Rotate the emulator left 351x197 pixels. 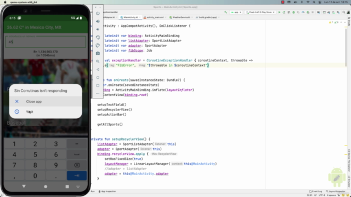98,37
